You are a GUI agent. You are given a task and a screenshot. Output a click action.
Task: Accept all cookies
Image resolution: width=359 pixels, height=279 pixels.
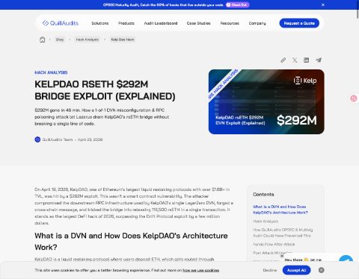(296, 270)
